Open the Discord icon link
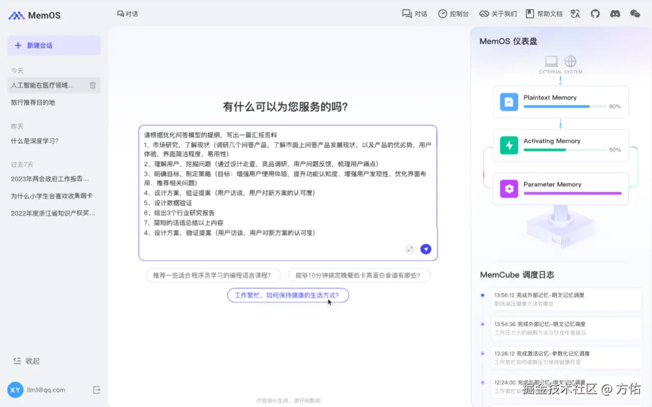The image size is (652, 407). click(x=615, y=14)
